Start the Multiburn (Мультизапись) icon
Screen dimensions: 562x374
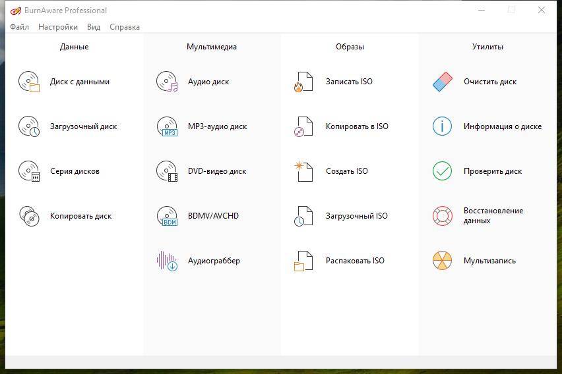point(443,261)
